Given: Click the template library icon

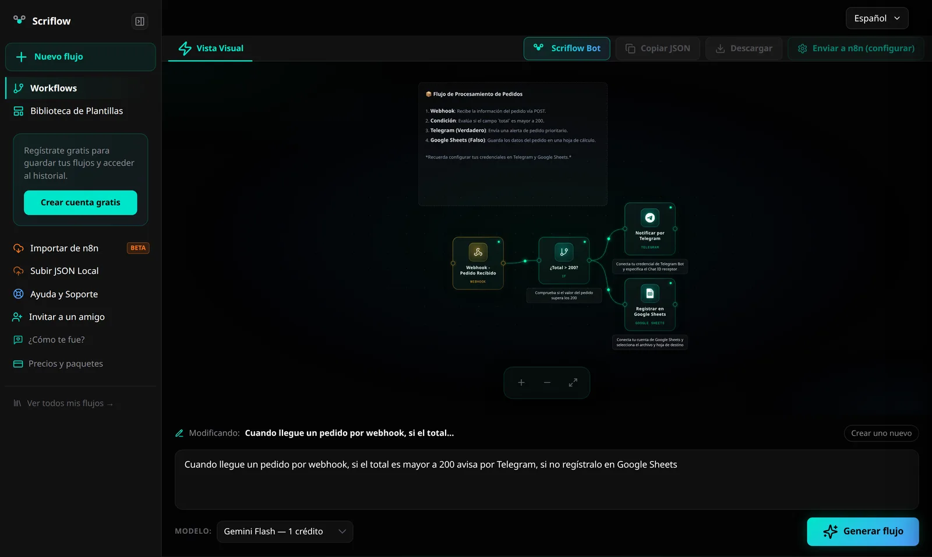Looking at the screenshot, I should (x=19, y=111).
